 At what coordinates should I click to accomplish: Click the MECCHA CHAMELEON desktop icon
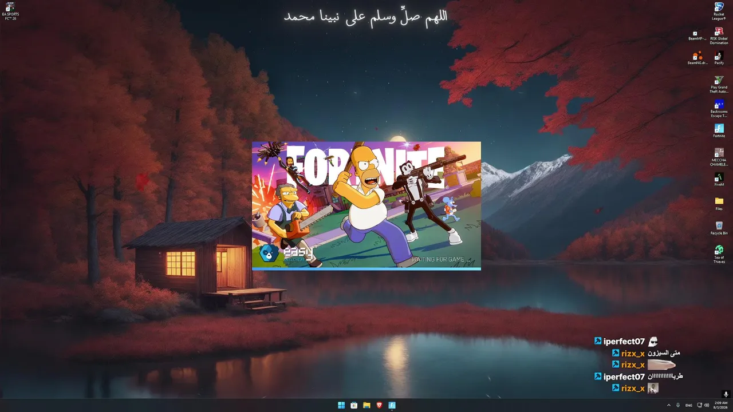[x=719, y=157]
